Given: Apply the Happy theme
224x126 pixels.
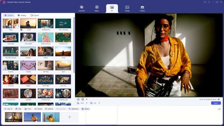Looking at the screenshot, I should coord(11,23).
